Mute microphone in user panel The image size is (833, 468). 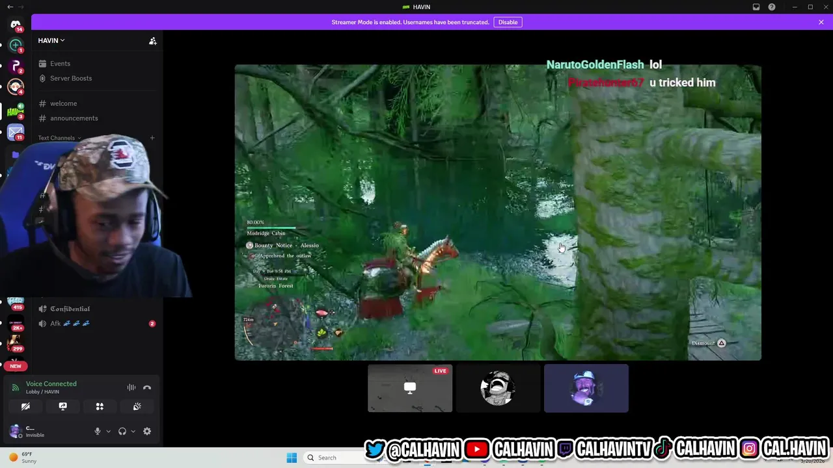coord(98,431)
